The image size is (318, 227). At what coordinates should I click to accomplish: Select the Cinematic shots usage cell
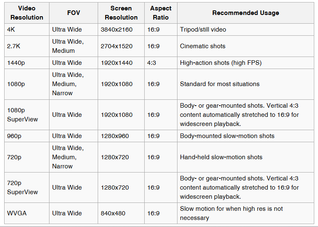203,46
